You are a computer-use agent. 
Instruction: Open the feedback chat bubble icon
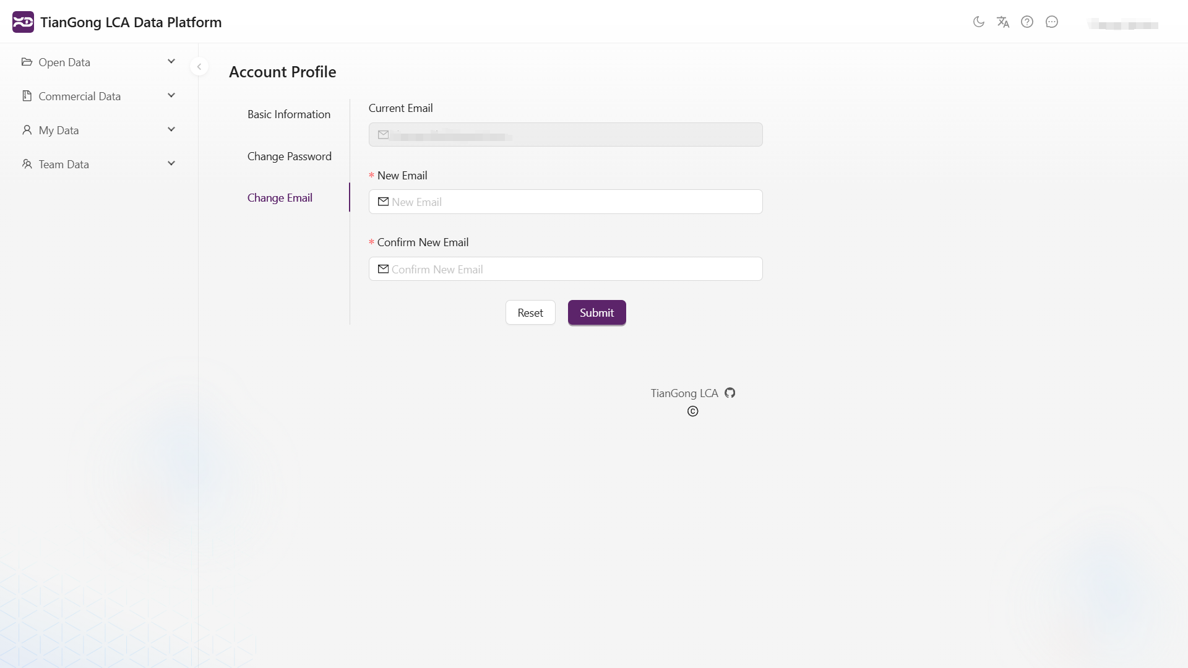tap(1052, 22)
